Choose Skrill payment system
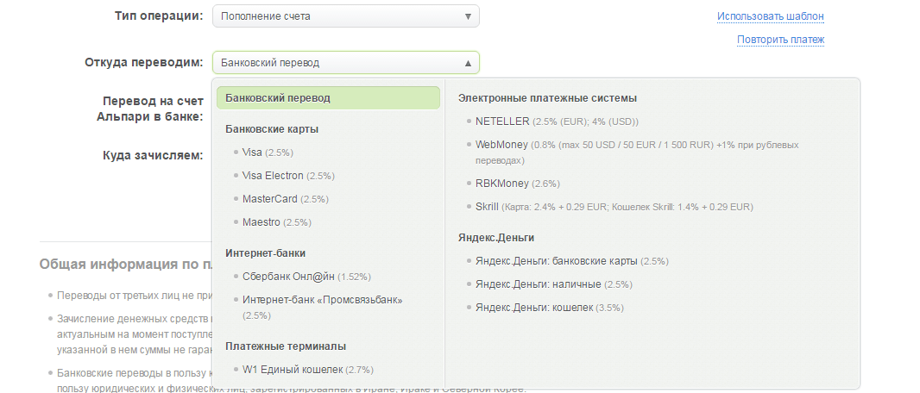 click(614, 207)
